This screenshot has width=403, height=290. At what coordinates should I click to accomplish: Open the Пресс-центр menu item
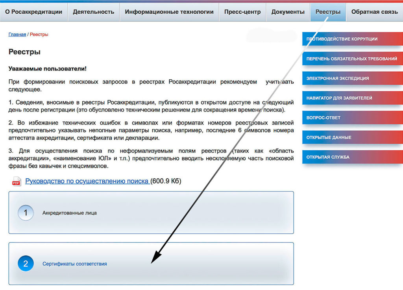coord(242,12)
